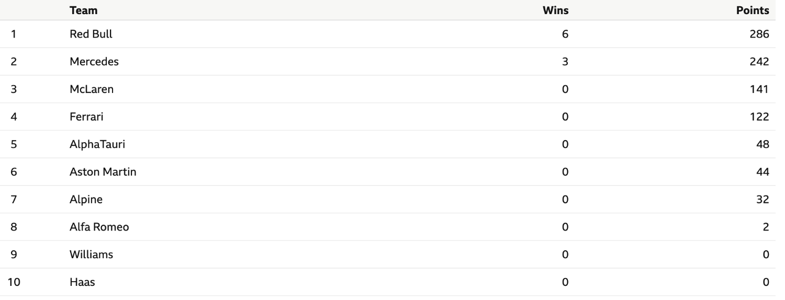Screen dimensions: 785x300
Task: Select the Red Bull team name
Action: [91, 34]
